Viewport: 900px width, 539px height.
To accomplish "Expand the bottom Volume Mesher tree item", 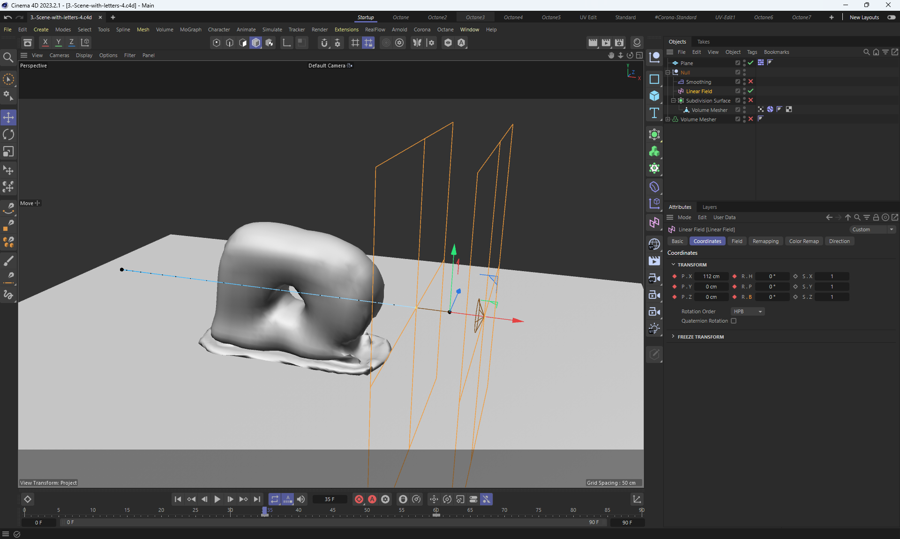I will pyautogui.click(x=668, y=119).
